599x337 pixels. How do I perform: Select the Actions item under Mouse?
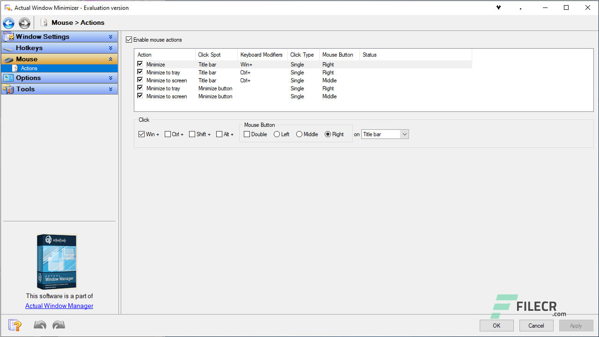pyautogui.click(x=59, y=68)
